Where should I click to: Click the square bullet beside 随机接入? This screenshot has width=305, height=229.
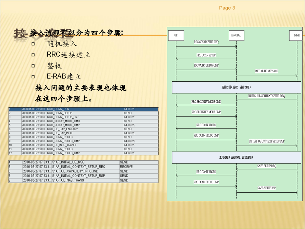coord(33,44)
